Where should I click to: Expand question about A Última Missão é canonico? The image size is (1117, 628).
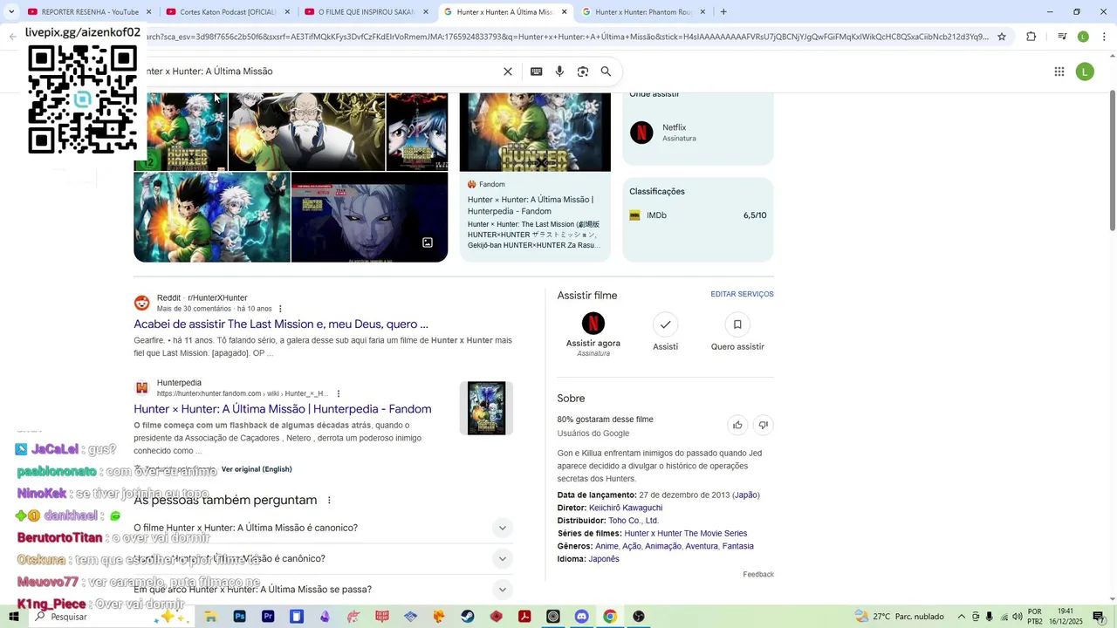[323, 528]
